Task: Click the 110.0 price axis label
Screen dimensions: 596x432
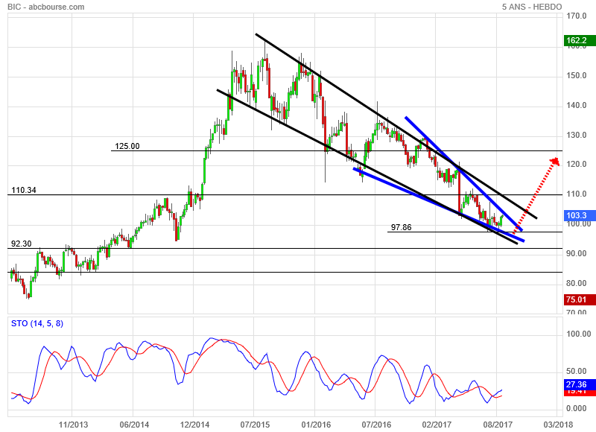Action: tap(576, 194)
